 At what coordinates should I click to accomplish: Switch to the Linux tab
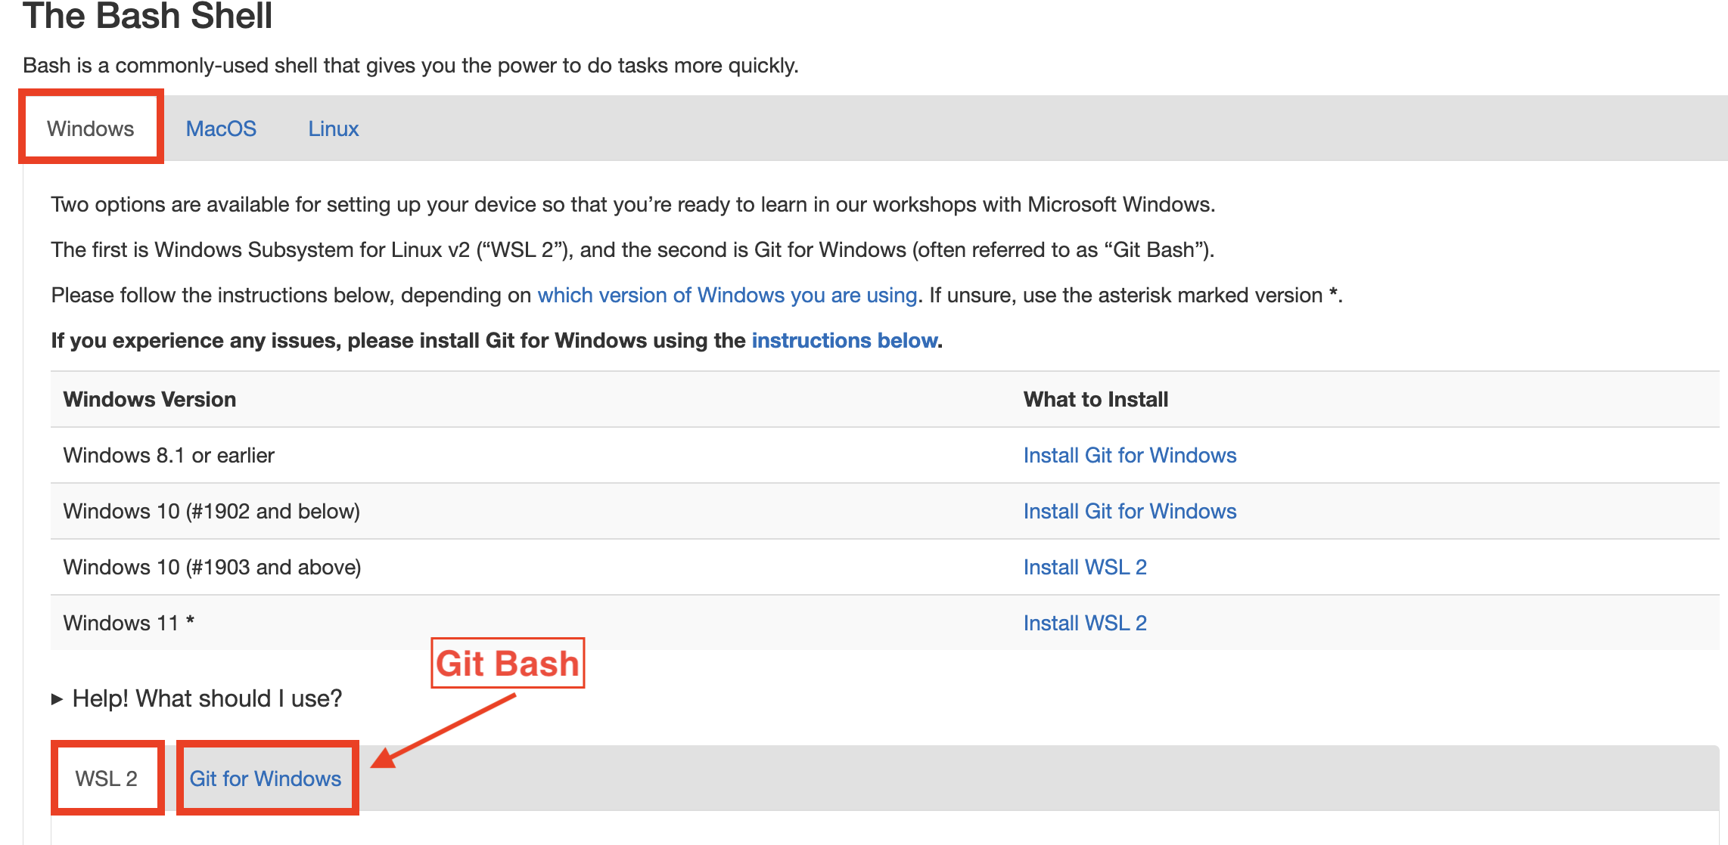click(333, 128)
